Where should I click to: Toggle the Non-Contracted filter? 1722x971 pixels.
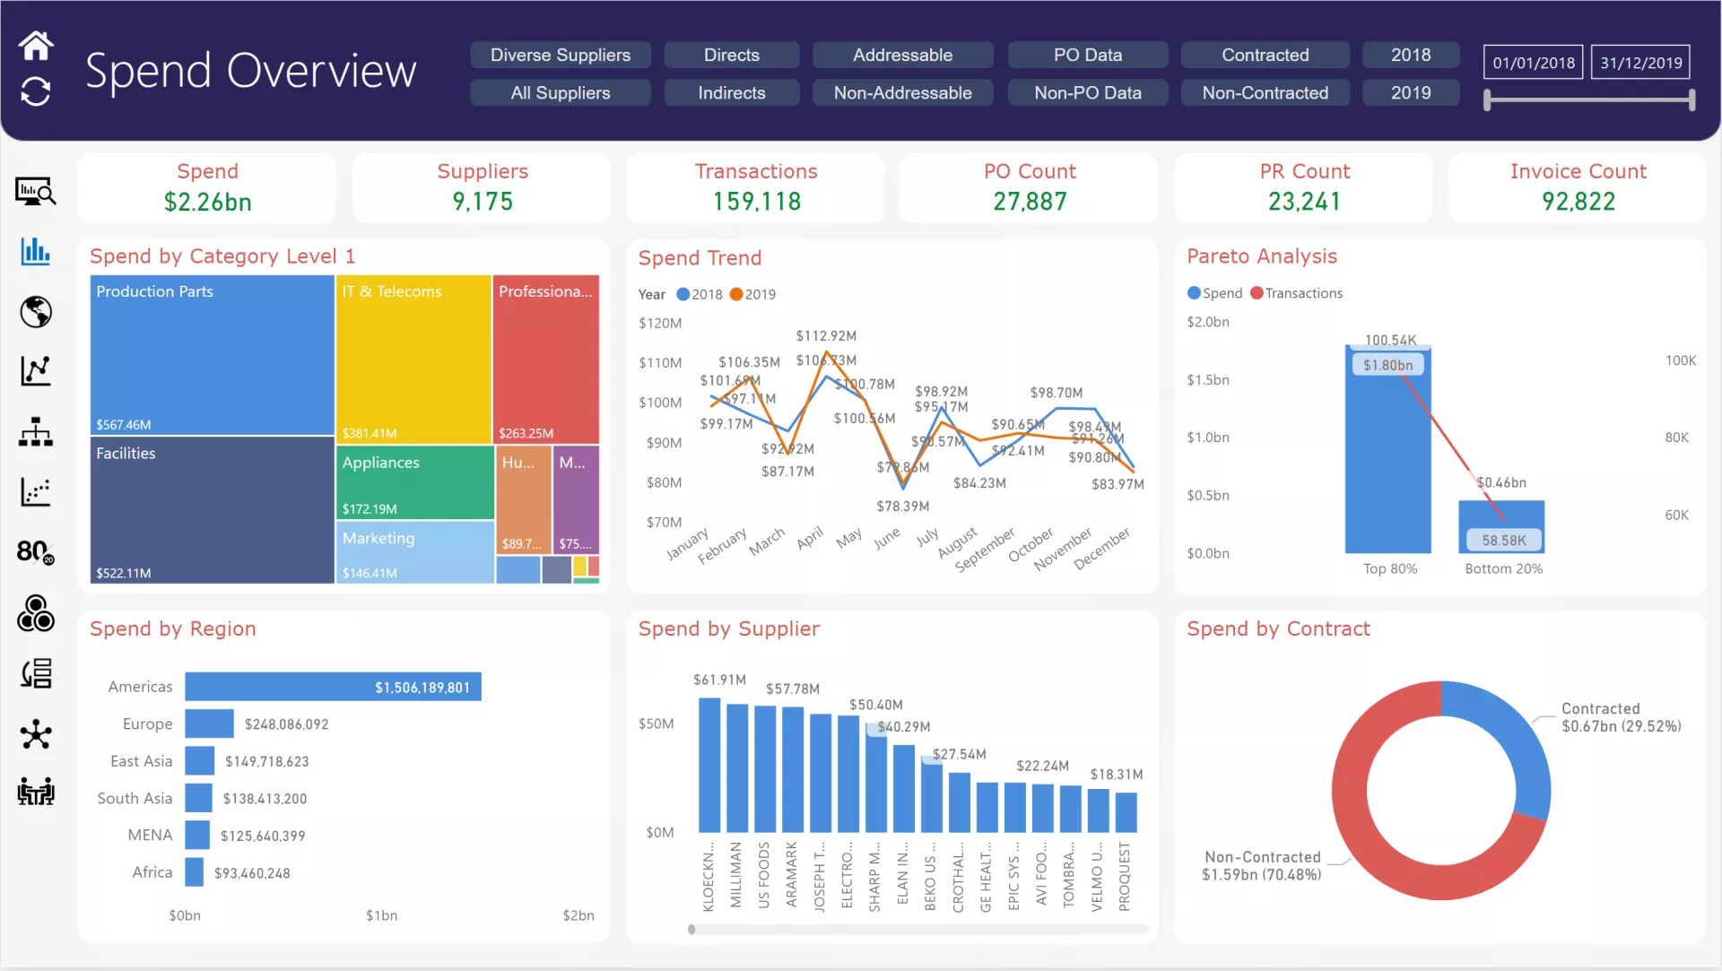(1265, 92)
